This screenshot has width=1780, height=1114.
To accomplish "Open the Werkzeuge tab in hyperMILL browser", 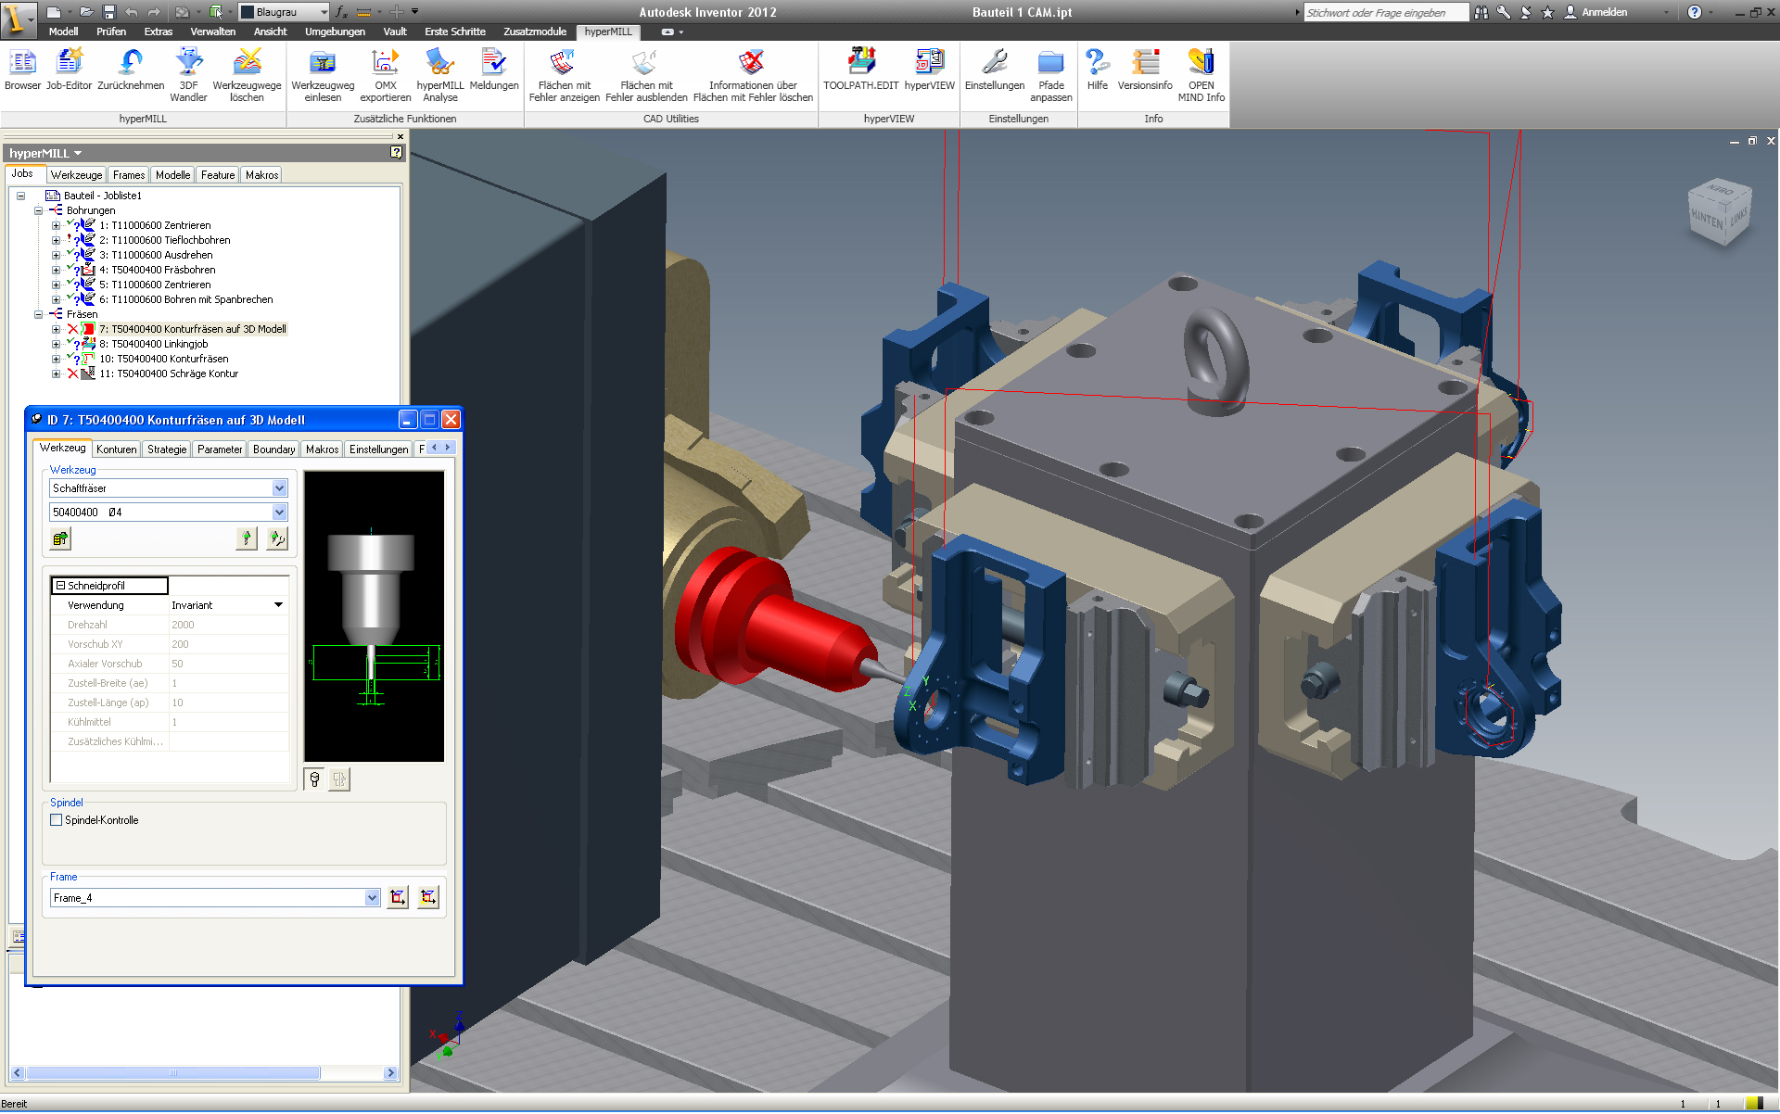I will pyautogui.click(x=76, y=175).
